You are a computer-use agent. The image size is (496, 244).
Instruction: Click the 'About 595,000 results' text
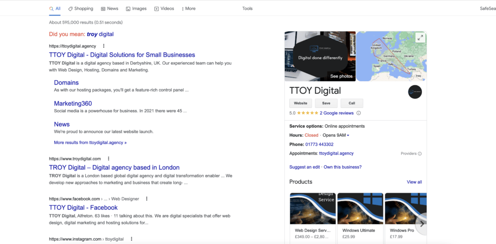86,22
